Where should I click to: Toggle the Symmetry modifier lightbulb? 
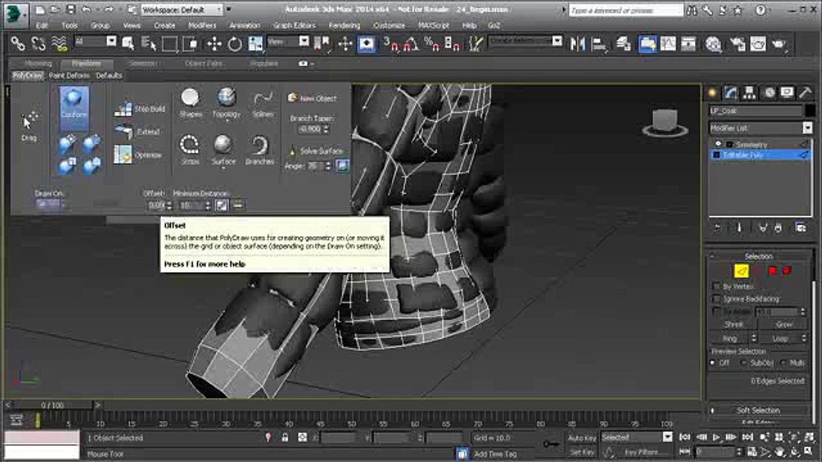pos(719,144)
